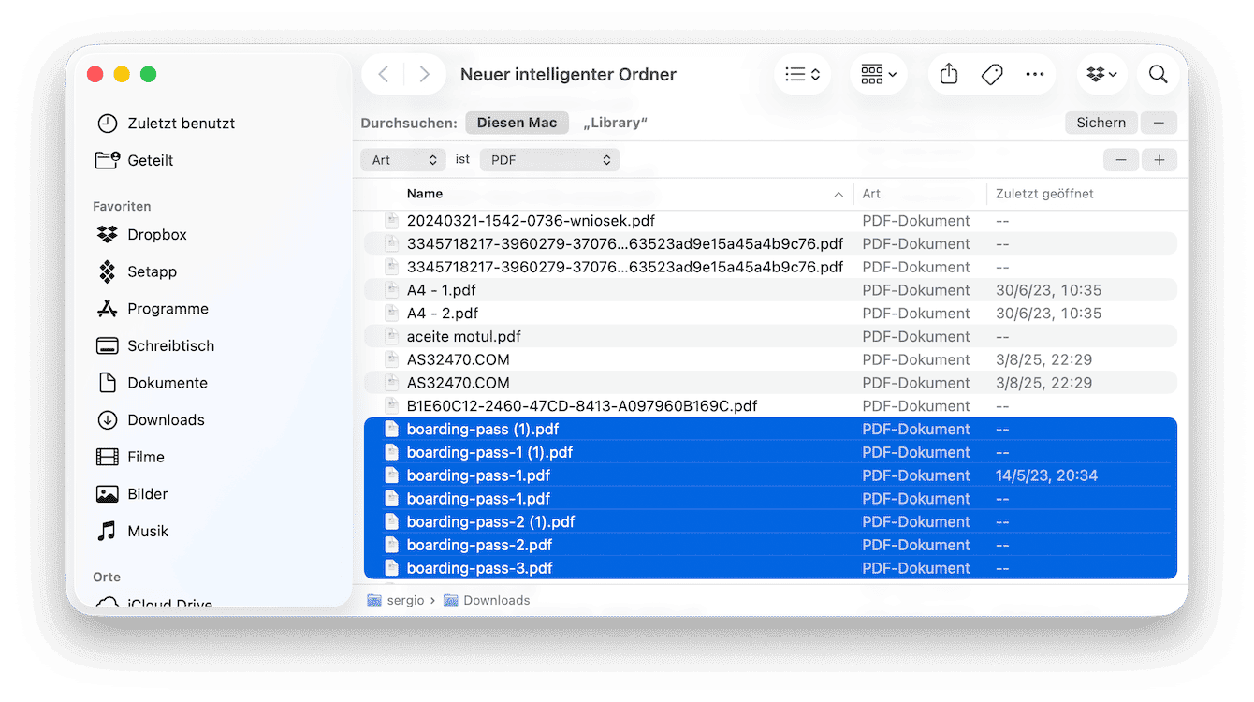Open the grouping options dropdown
This screenshot has width=1254, height=702.
click(878, 74)
